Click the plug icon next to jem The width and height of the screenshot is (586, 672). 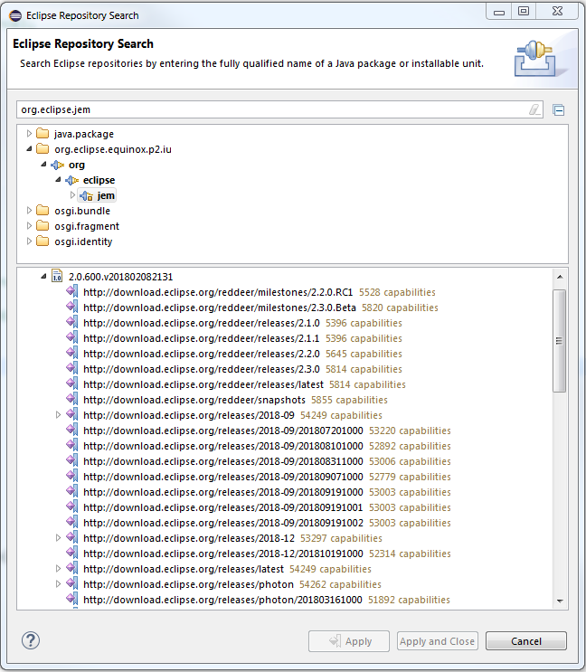(x=86, y=196)
